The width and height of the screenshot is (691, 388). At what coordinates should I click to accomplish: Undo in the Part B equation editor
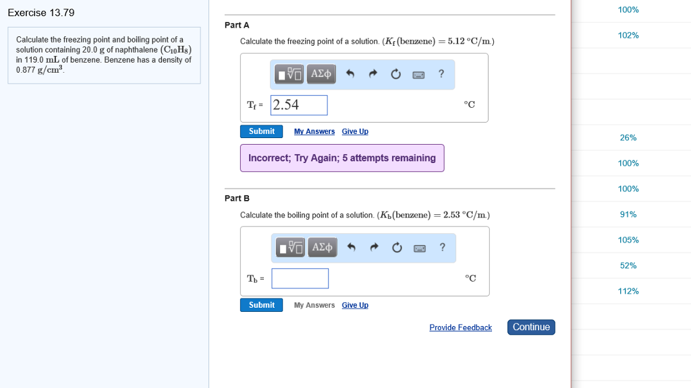(351, 247)
